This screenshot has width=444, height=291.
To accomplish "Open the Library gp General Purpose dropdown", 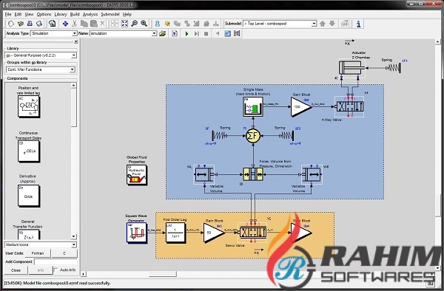I will [x=73, y=55].
